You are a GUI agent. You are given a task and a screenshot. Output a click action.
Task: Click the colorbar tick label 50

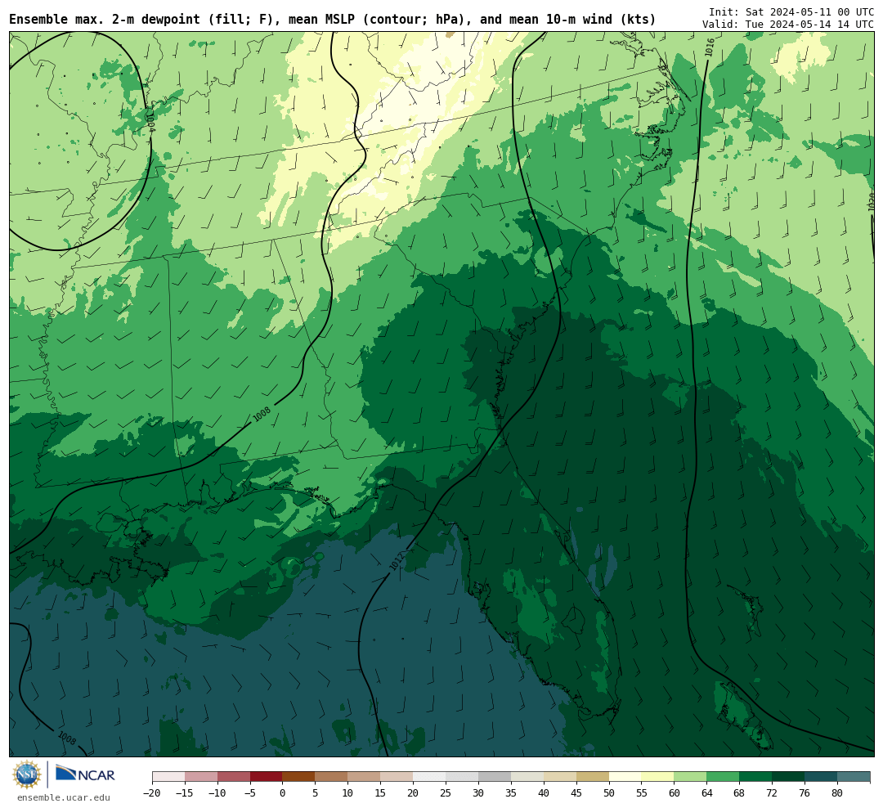pos(609,793)
